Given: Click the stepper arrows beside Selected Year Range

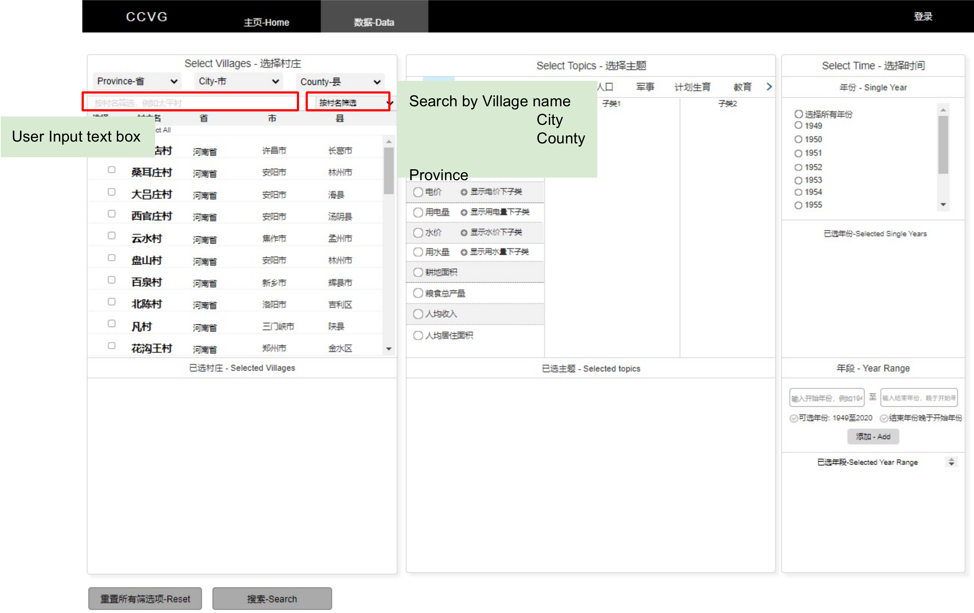Looking at the screenshot, I should coord(951,462).
